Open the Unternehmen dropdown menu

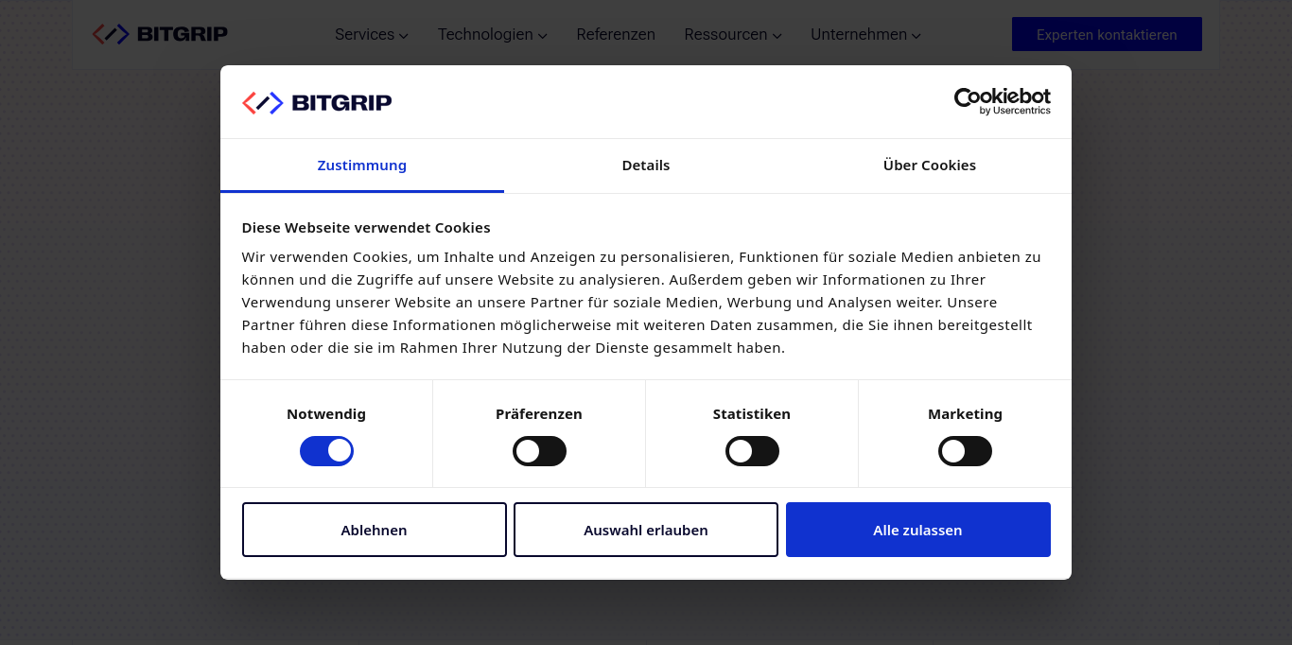click(865, 35)
